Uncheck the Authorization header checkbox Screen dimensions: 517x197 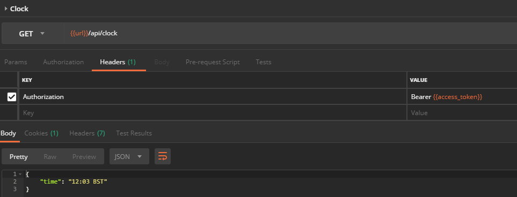[x=11, y=97]
